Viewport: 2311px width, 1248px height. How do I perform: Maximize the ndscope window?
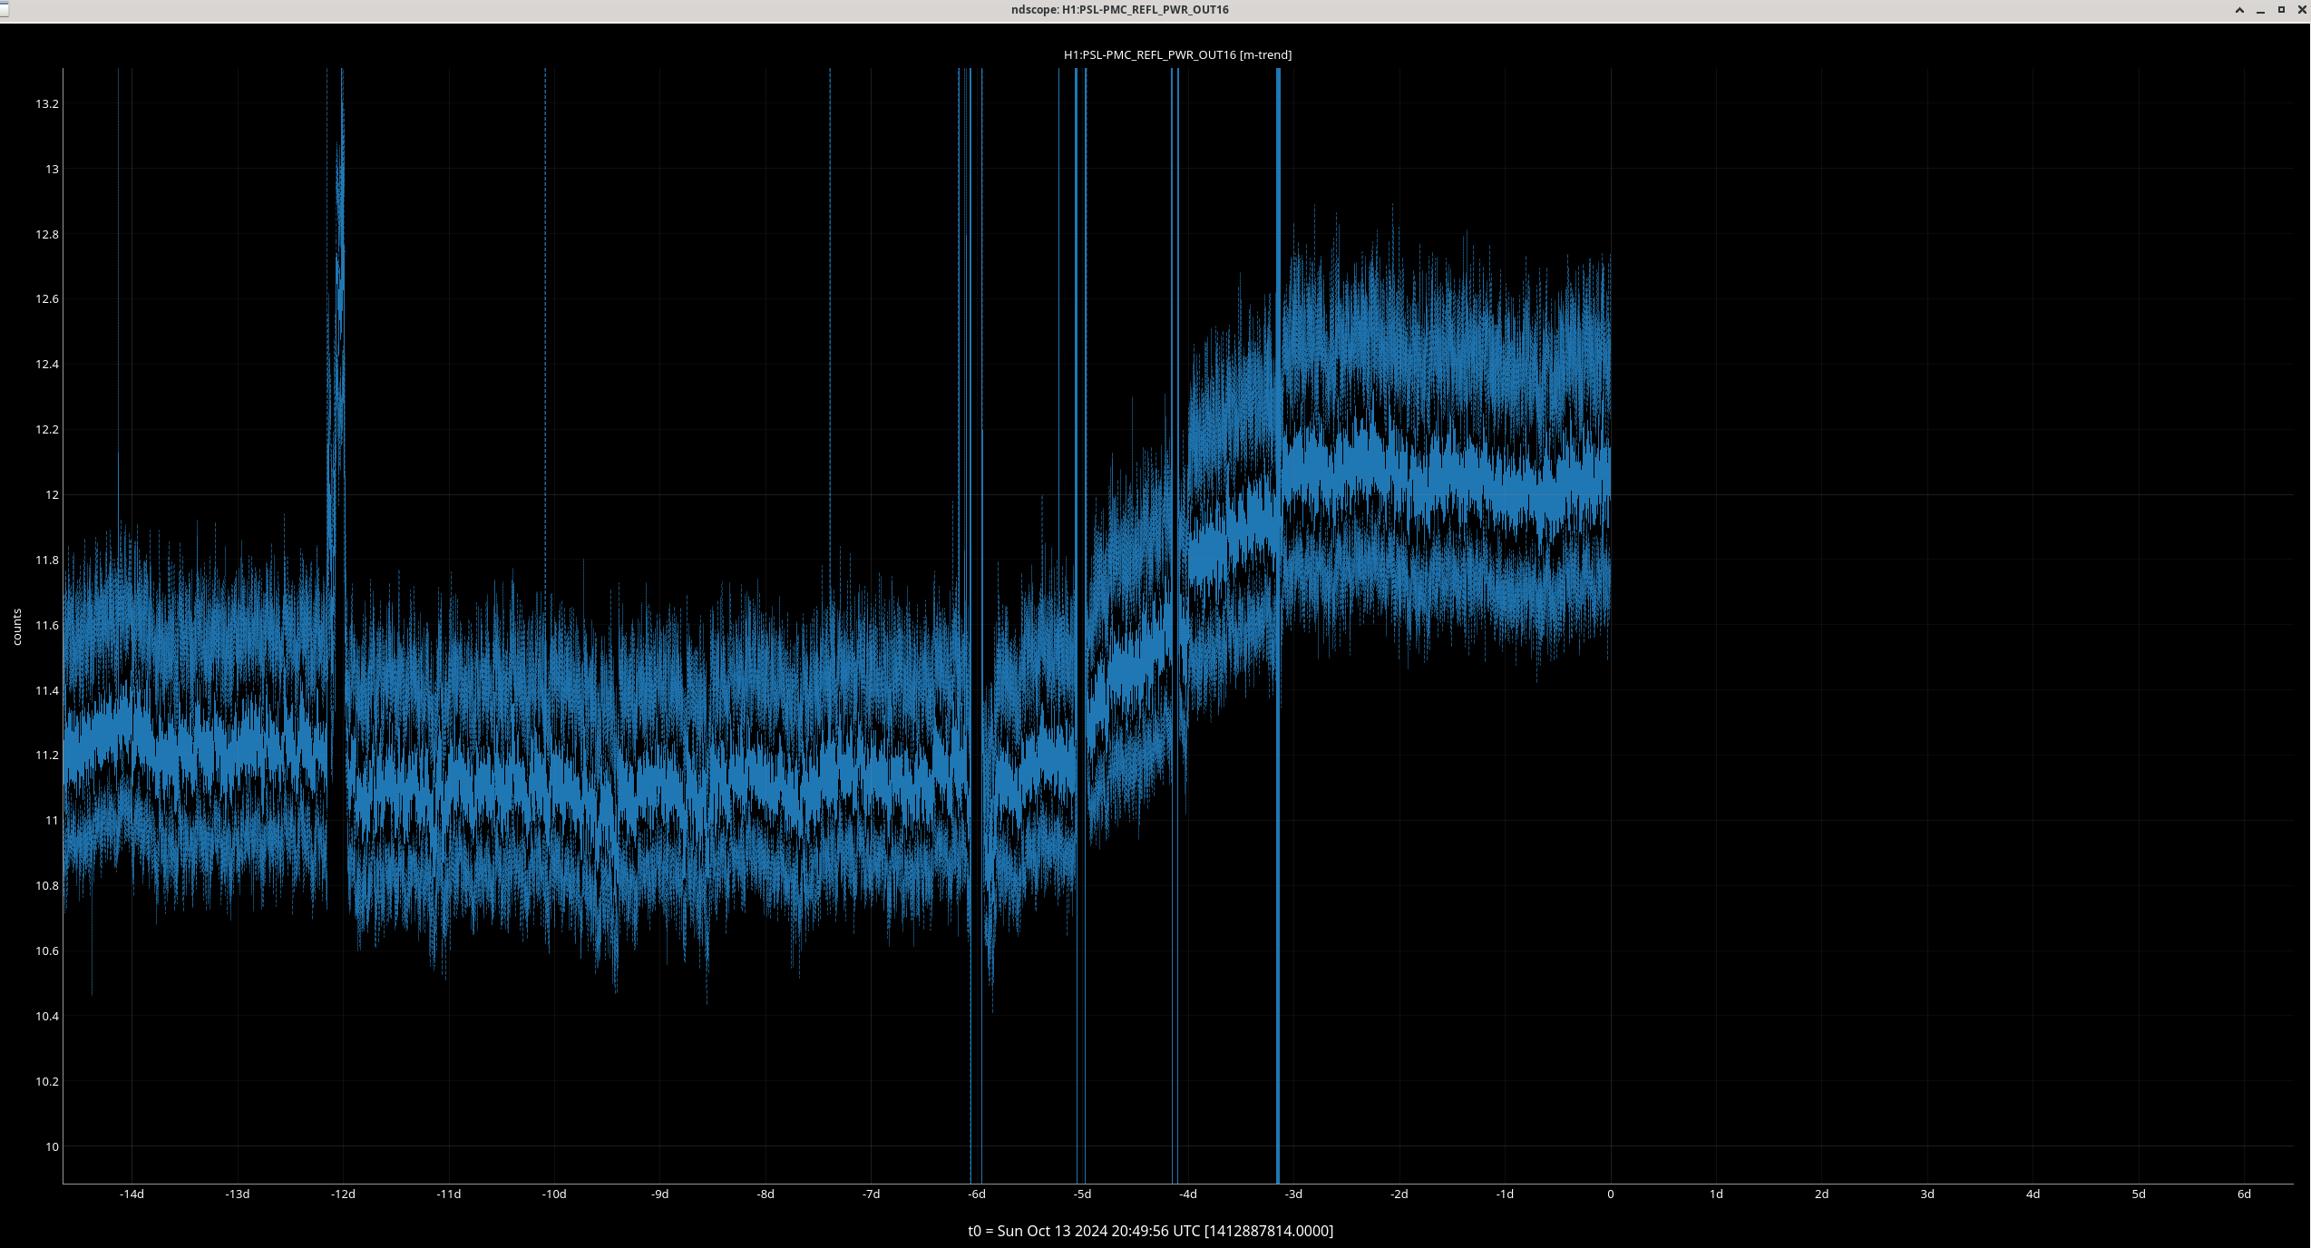click(2281, 10)
